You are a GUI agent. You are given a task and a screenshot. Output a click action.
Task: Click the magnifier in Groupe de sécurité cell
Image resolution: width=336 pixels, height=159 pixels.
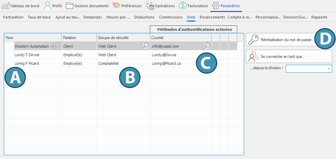pos(146,46)
